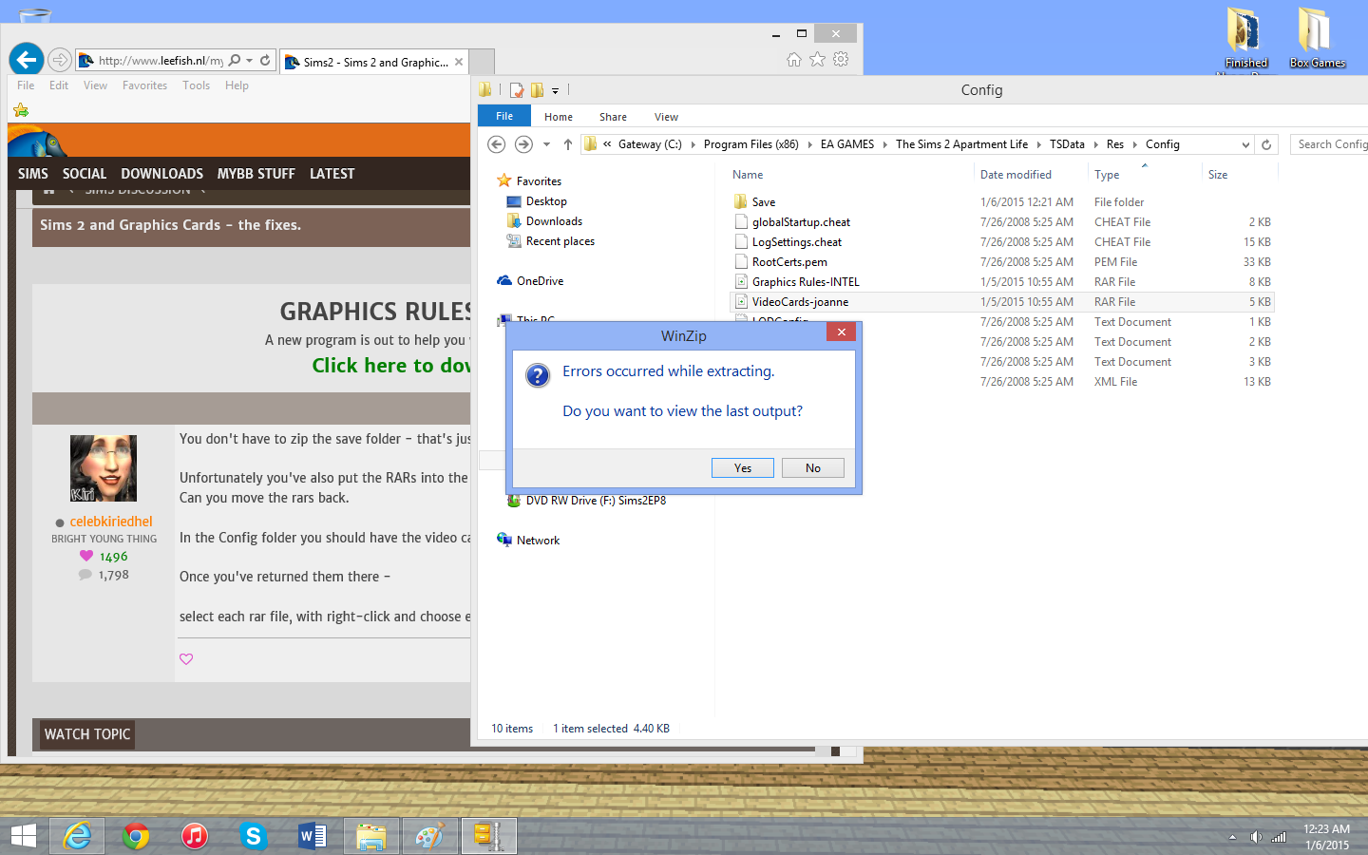Screen dimensions: 1368x855
Task: Expand the Explorer address path dropdown
Action: 1245,144
